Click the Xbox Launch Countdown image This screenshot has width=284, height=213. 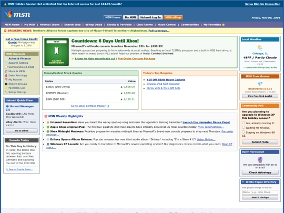[x=56, y=52]
